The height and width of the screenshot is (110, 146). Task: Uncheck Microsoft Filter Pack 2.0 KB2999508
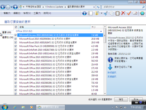15,46
